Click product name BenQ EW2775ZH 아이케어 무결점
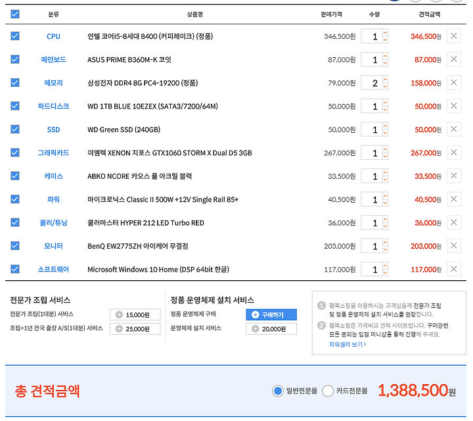 (138, 246)
